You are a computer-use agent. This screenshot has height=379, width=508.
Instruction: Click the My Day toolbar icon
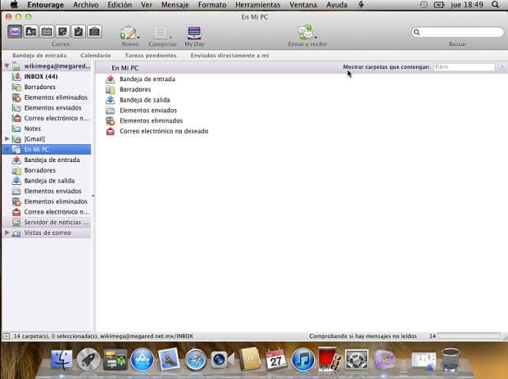[x=194, y=34]
